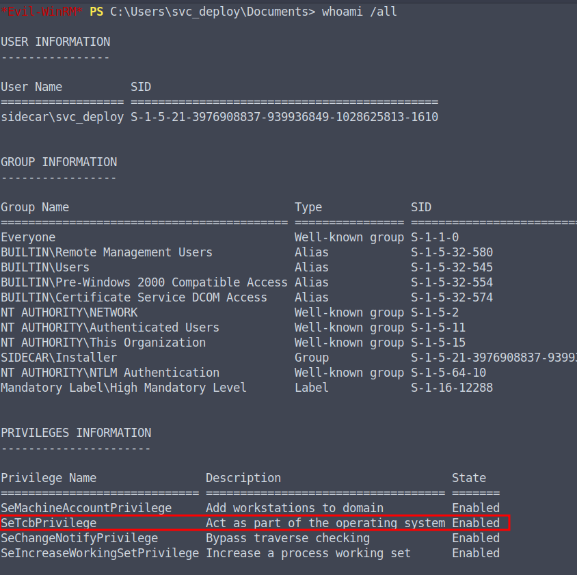Image resolution: width=577 pixels, height=575 pixels.
Task: Click the Evil-WinRM prompt label
Action: [41, 12]
